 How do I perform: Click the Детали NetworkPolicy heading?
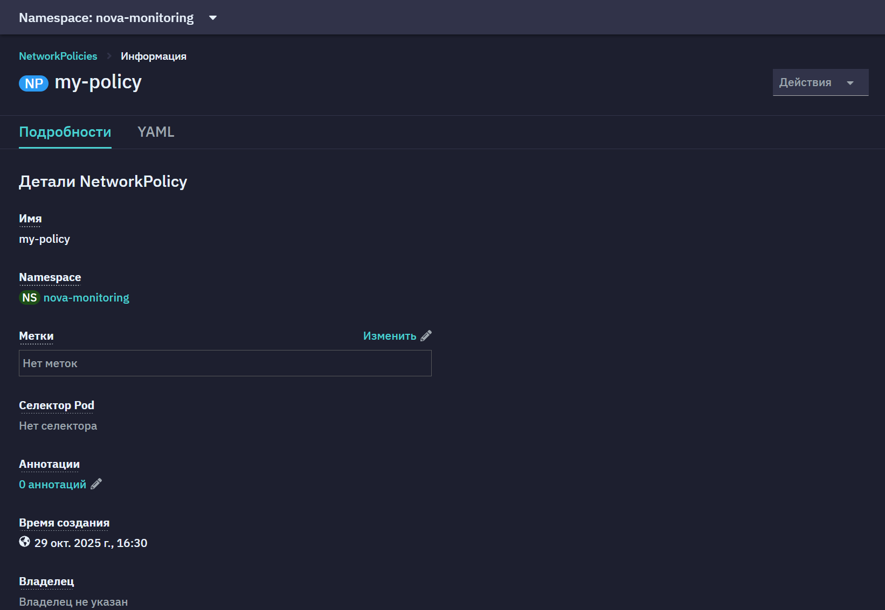[x=103, y=181]
